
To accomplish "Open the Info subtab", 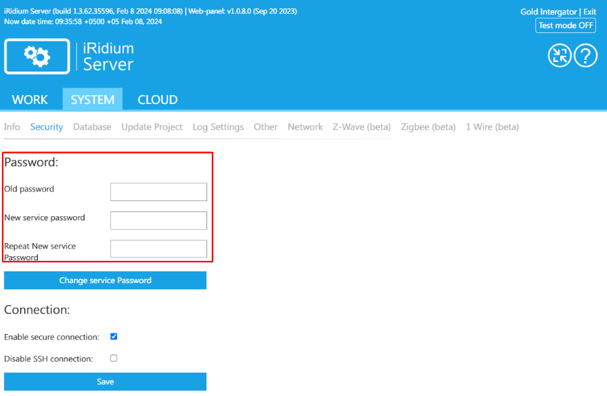I will pyautogui.click(x=12, y=127).
